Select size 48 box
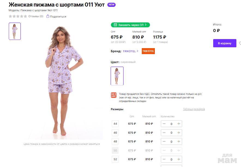 [115, 142]
